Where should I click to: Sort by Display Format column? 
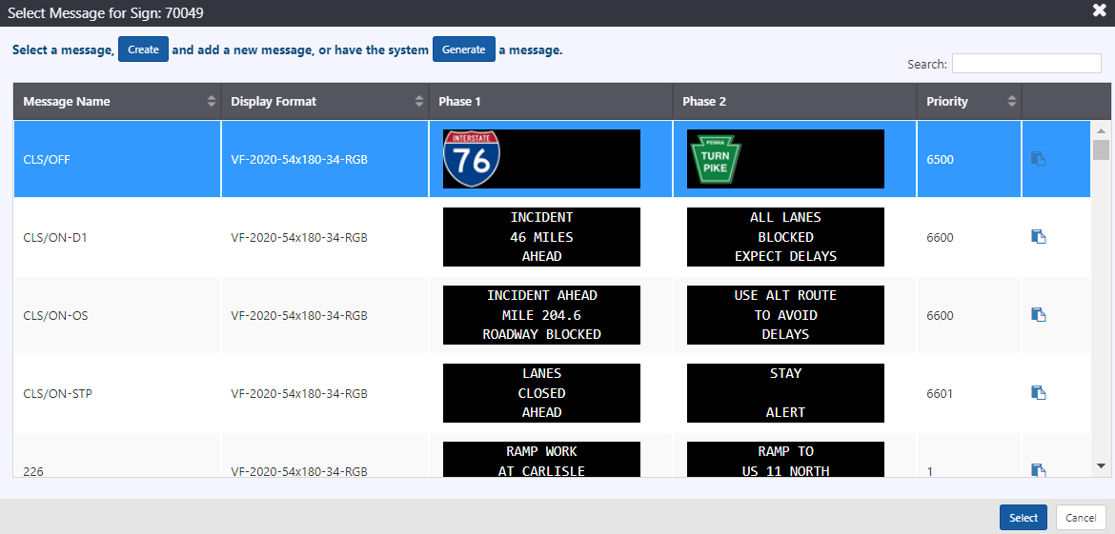click(x=325, y=102)
